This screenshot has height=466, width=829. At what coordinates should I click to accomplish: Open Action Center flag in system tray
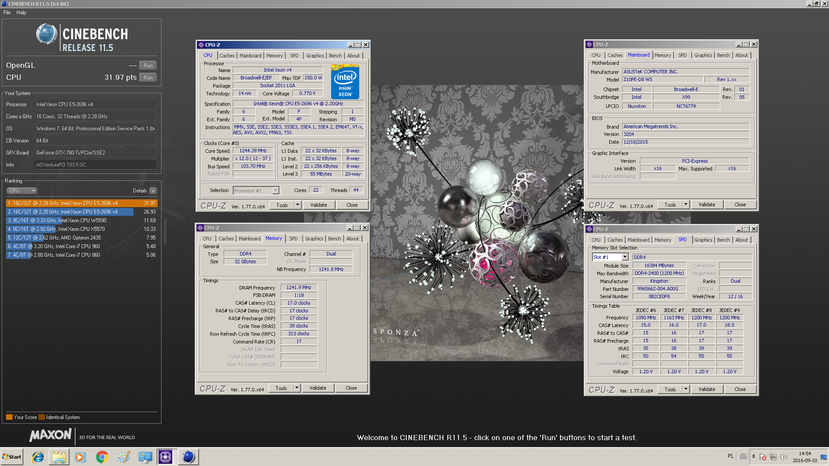tap(763, 457)
